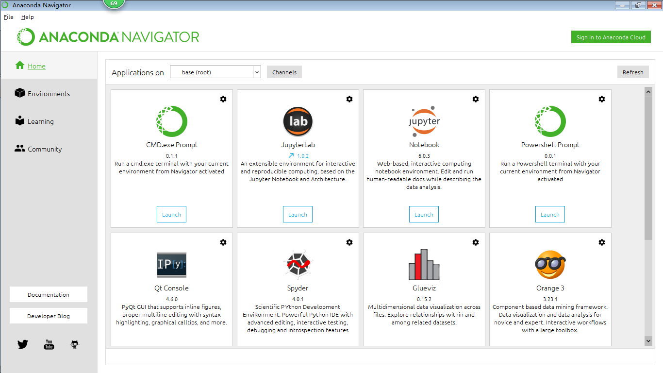Refresh the applications list
Image resolution: width=663 pixels, height=373 pixels.
[633, 72]
